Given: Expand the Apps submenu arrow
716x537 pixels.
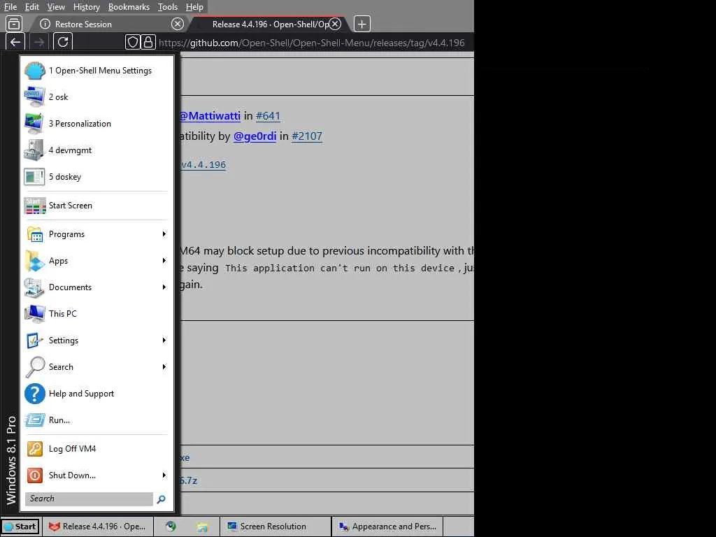Looking at the screenshot, I should (x=164, y=261).
